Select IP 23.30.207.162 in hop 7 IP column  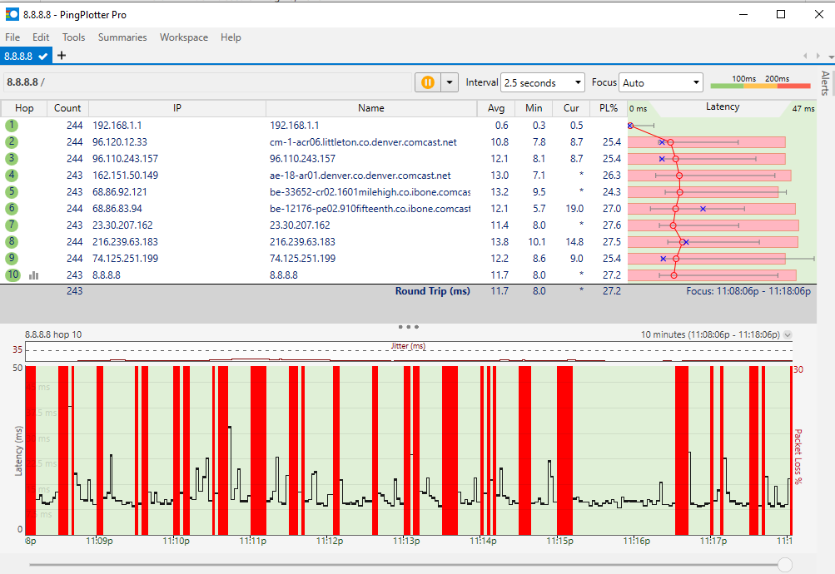click(122, 225)
